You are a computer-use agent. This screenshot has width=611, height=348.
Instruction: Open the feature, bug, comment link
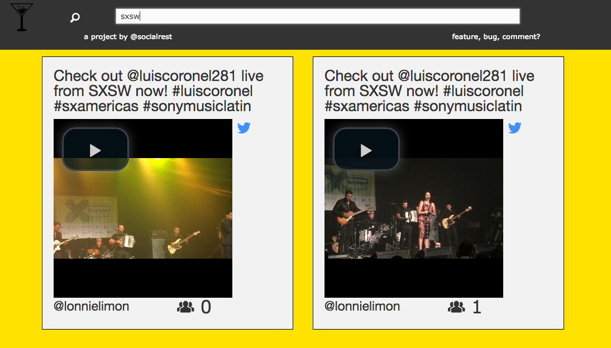pyautogui.click(x=496, y=37)
